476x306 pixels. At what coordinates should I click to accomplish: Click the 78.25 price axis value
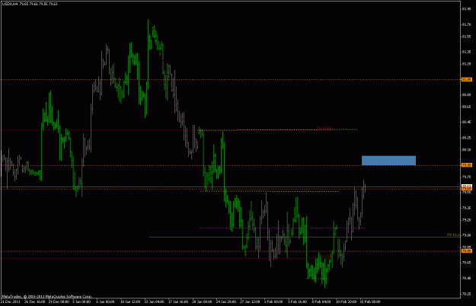point(467,294)
